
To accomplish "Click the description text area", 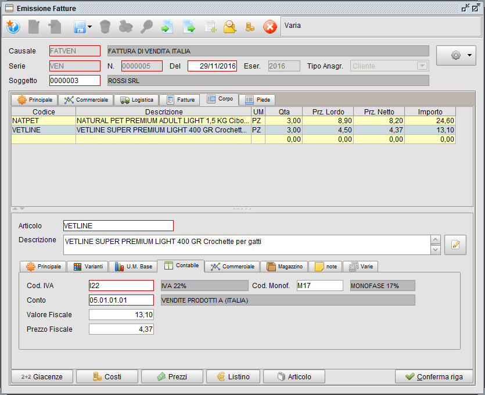I will click(247, 245).
